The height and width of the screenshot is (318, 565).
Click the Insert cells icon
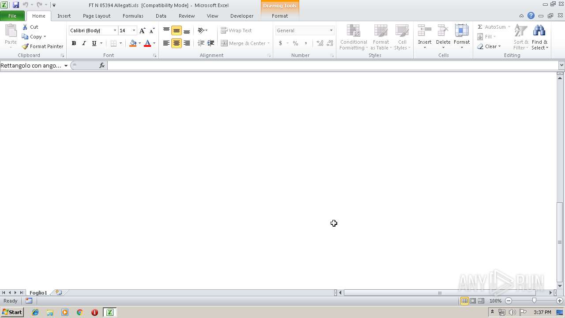pyautogui.click(x=425, y=31)
